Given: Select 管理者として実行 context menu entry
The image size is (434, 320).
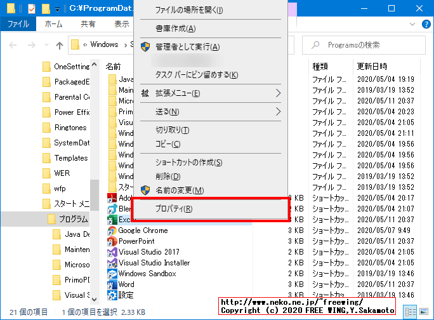Looking at the screenshot, I should [x=211, y=47].
